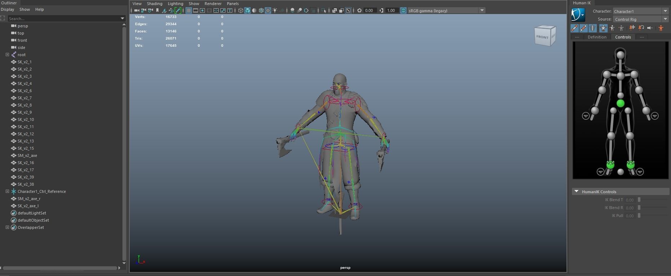The height and width of the screenshot is (276, 671).
Task: Toggle the Resolution Gate icon
Action: [x=202, y=10]
